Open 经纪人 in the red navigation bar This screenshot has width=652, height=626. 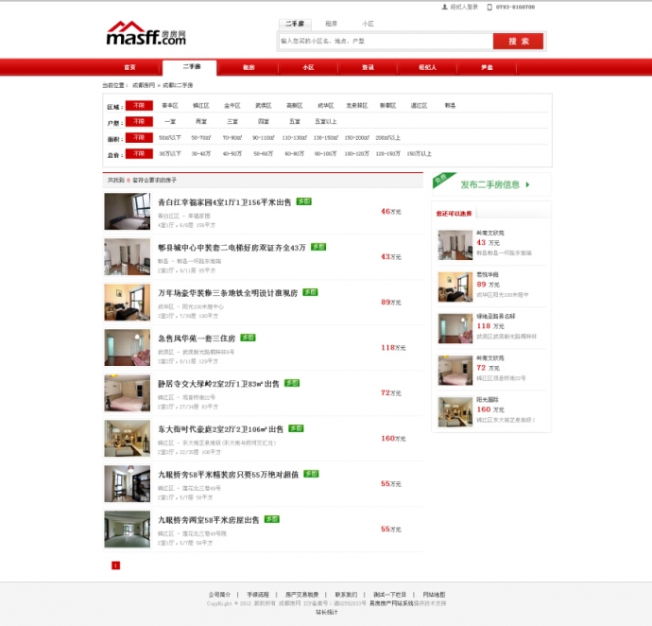coord(427,67)
